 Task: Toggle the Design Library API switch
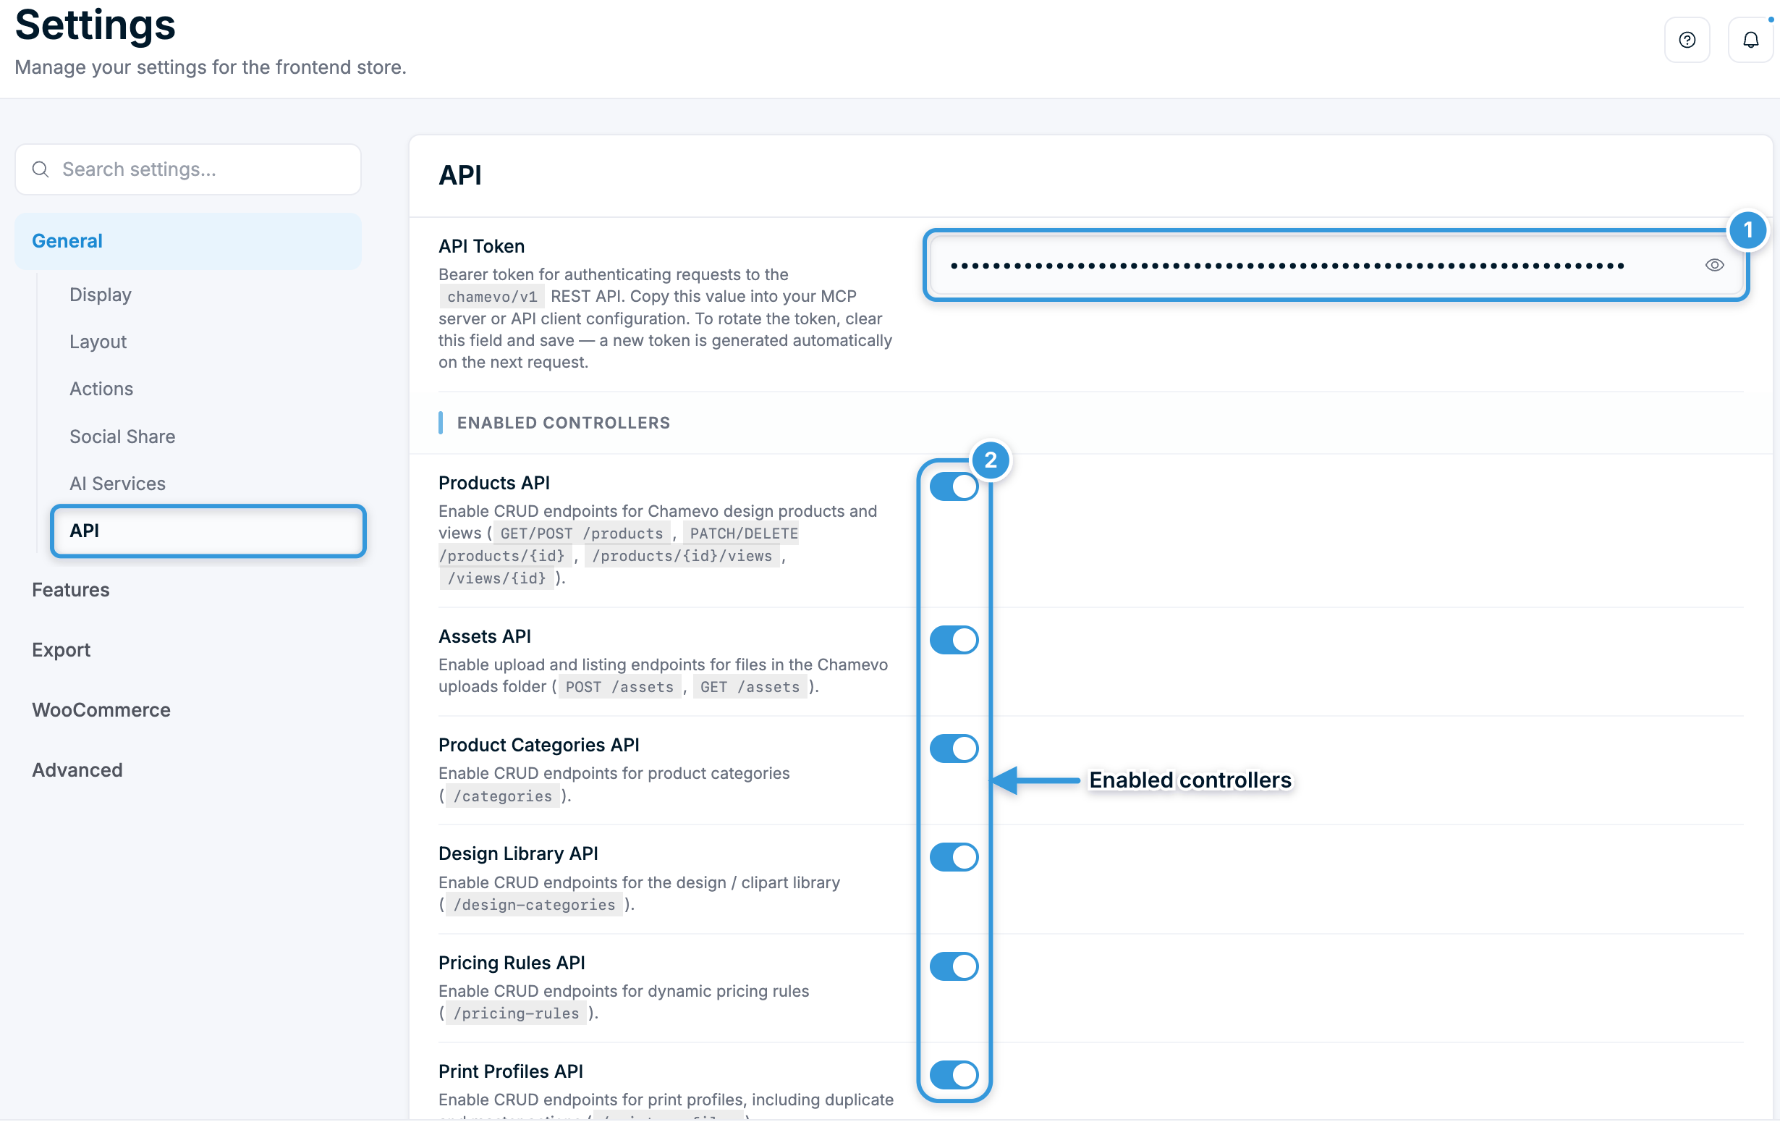pyautogui.click(x=954, y=857)
